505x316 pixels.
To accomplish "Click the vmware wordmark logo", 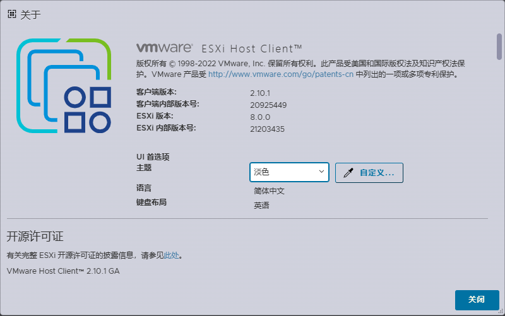I will (x=164, y=48).
